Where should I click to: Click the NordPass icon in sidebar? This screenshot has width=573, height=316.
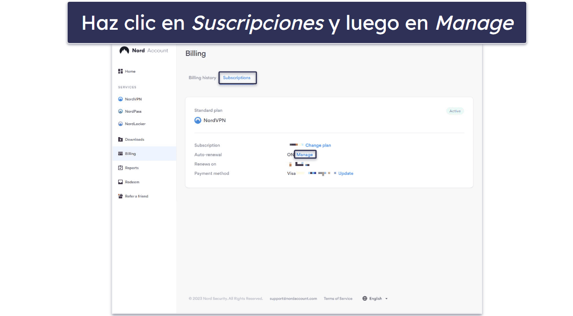coord(120,112)
